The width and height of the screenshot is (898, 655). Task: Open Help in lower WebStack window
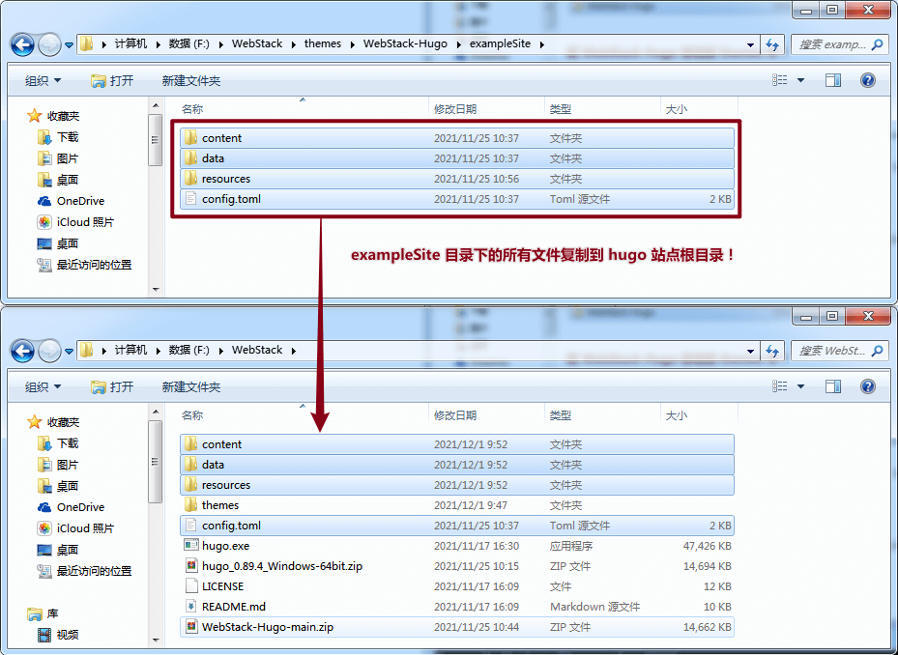tap(868, 386)
